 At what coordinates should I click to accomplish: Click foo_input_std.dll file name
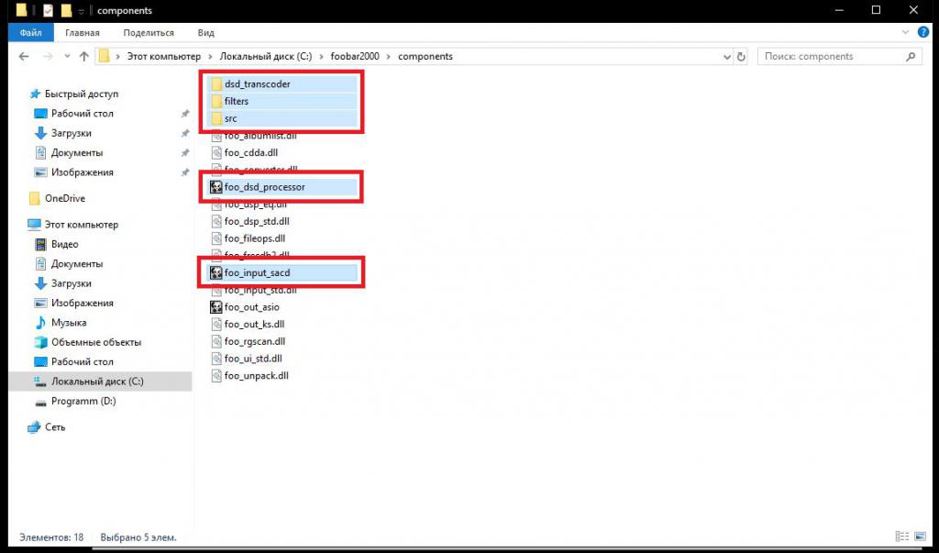point(260,291)
